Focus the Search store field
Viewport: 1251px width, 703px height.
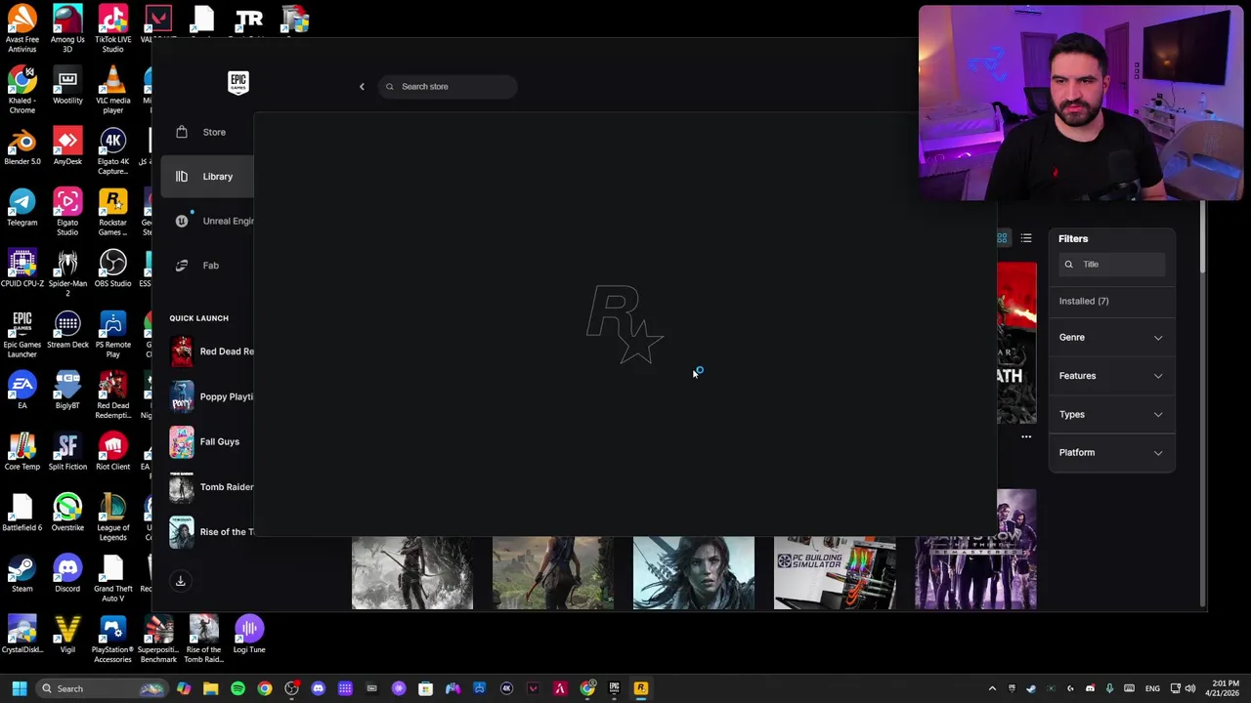[x=448, y=87]
